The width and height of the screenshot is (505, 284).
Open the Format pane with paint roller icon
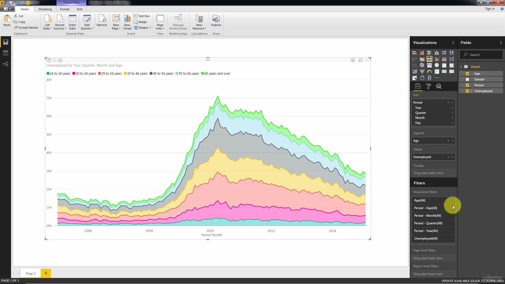(428, 86)
